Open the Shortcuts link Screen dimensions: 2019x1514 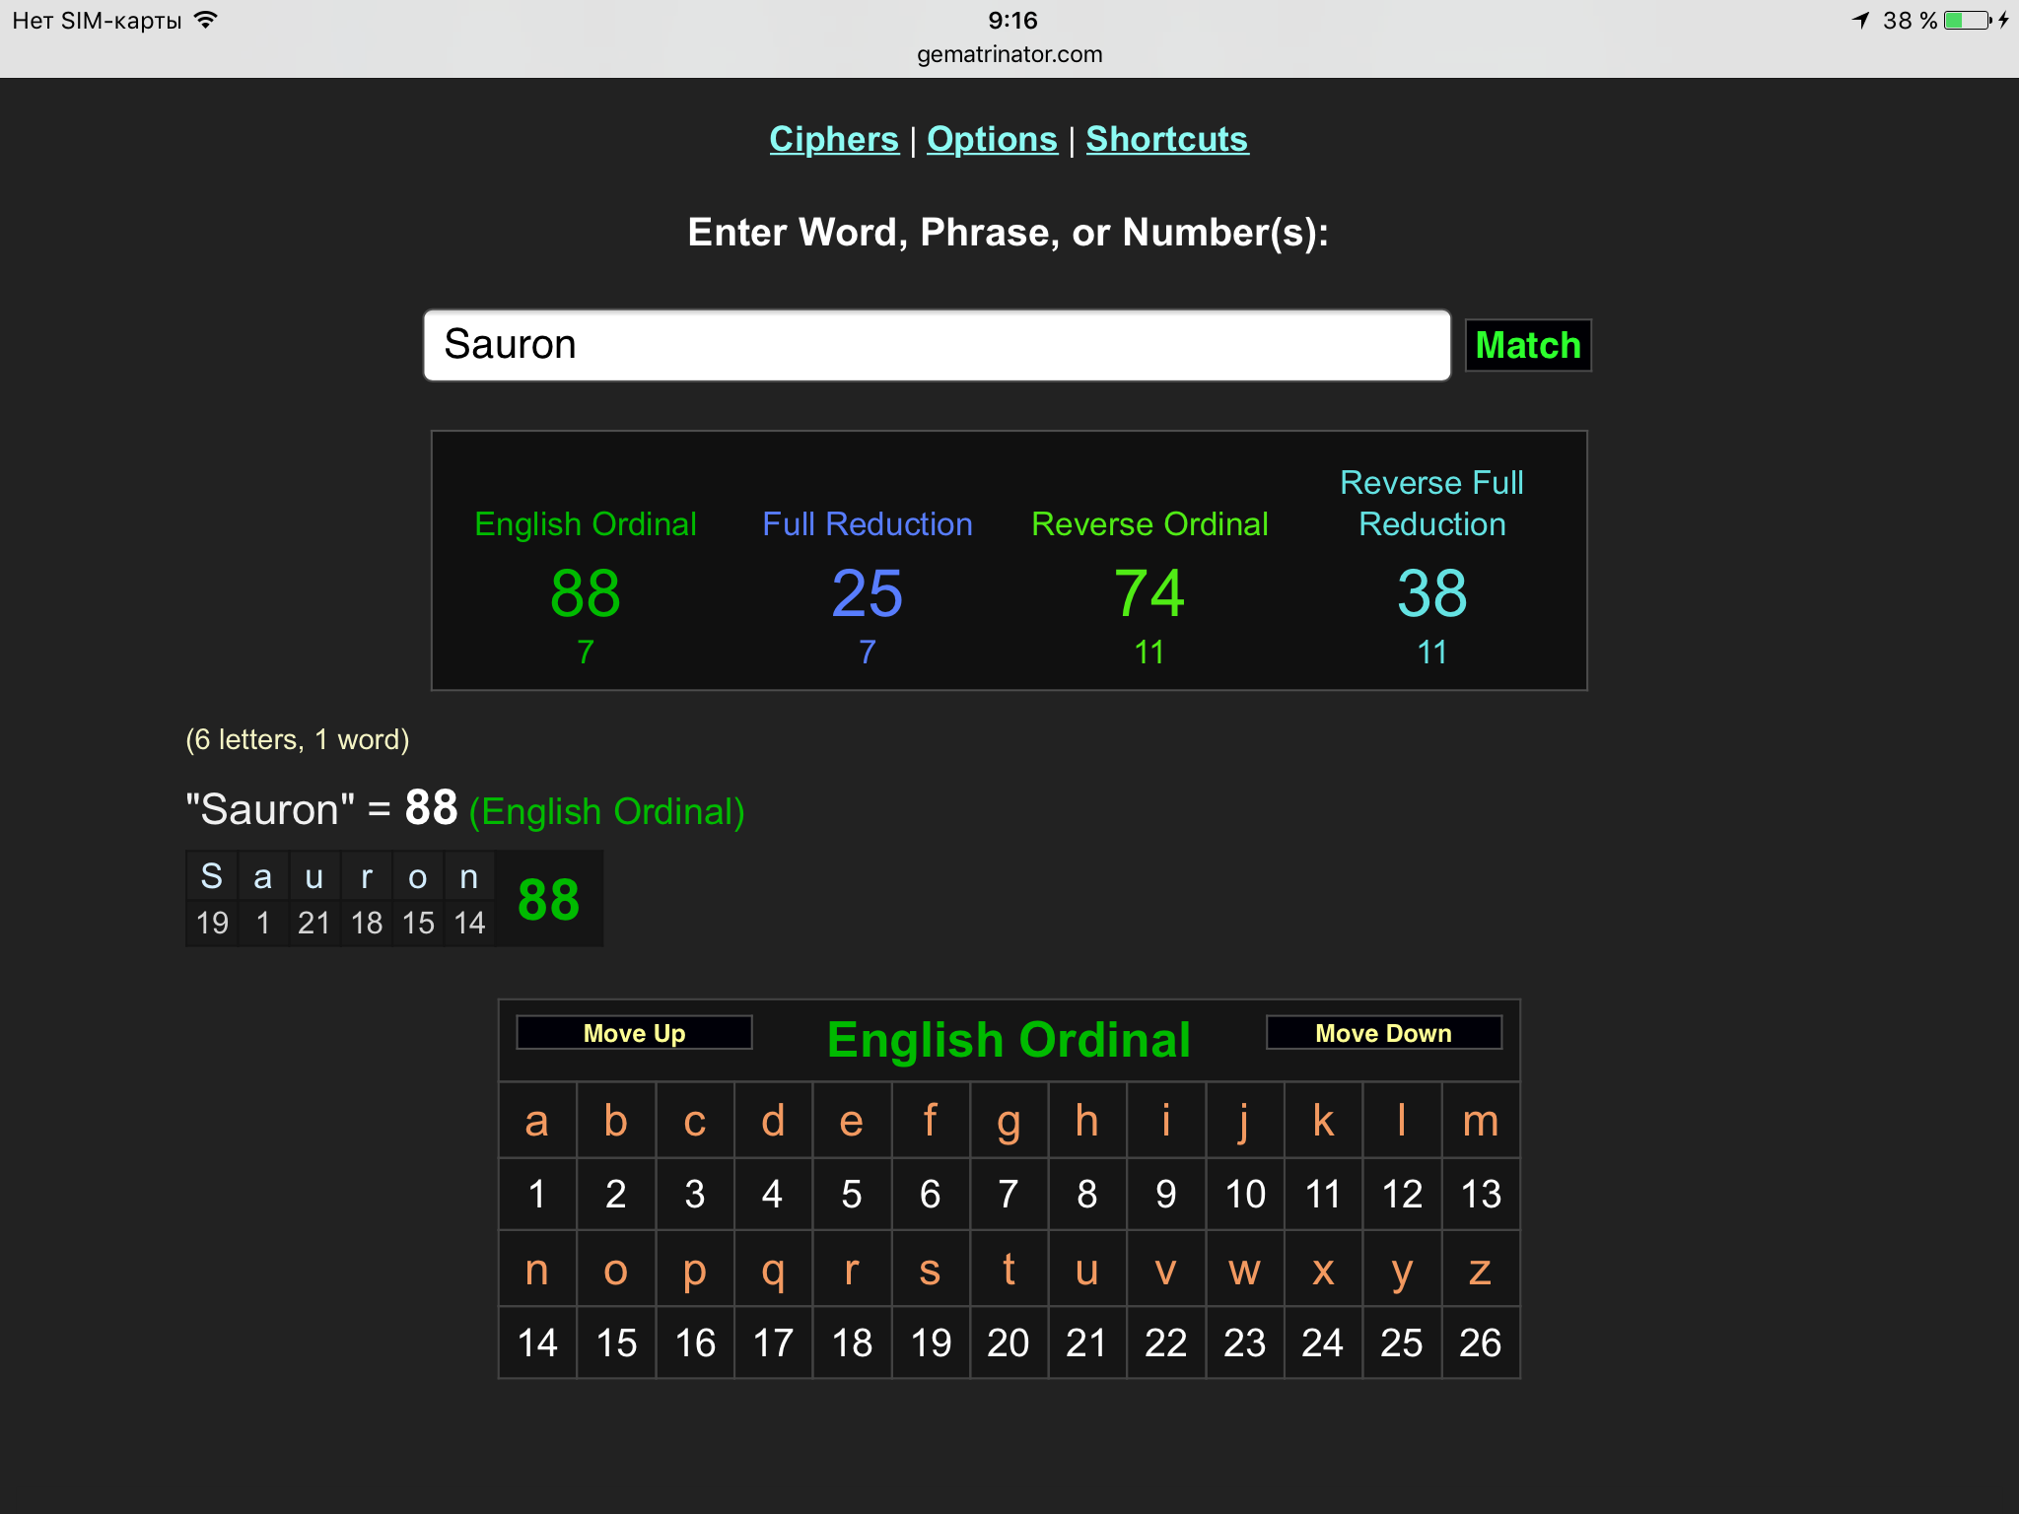1167,139
